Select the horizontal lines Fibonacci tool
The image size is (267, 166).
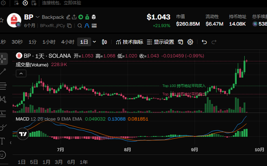click(3, 86)
